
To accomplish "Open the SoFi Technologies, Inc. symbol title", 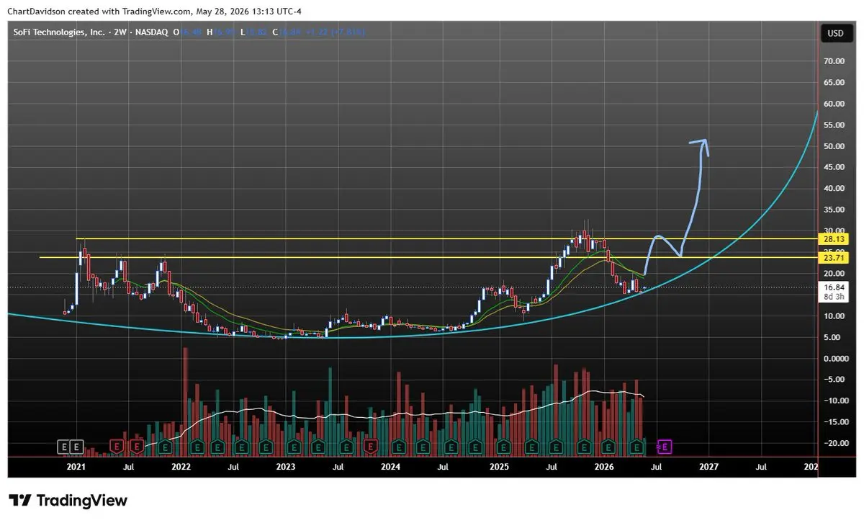I will [x=60, y=32].
